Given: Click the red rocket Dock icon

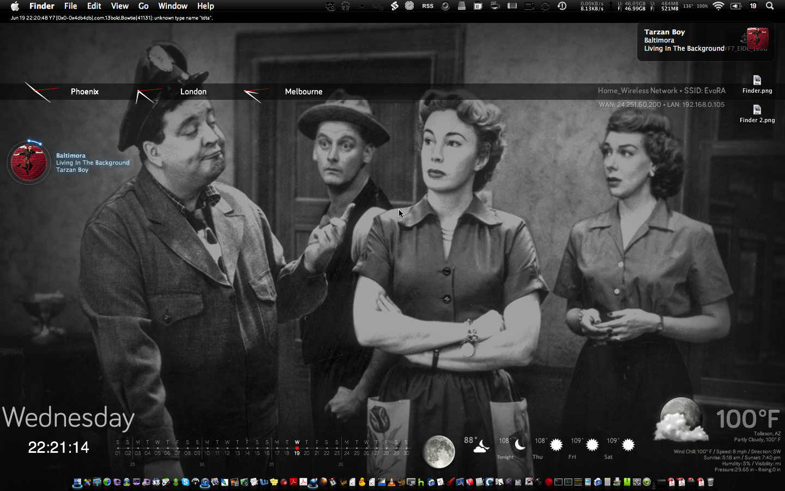Looking at the screenshot, I should tap(450, 482).
